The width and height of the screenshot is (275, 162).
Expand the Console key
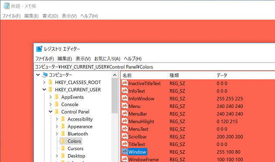[x=51, y=104]
